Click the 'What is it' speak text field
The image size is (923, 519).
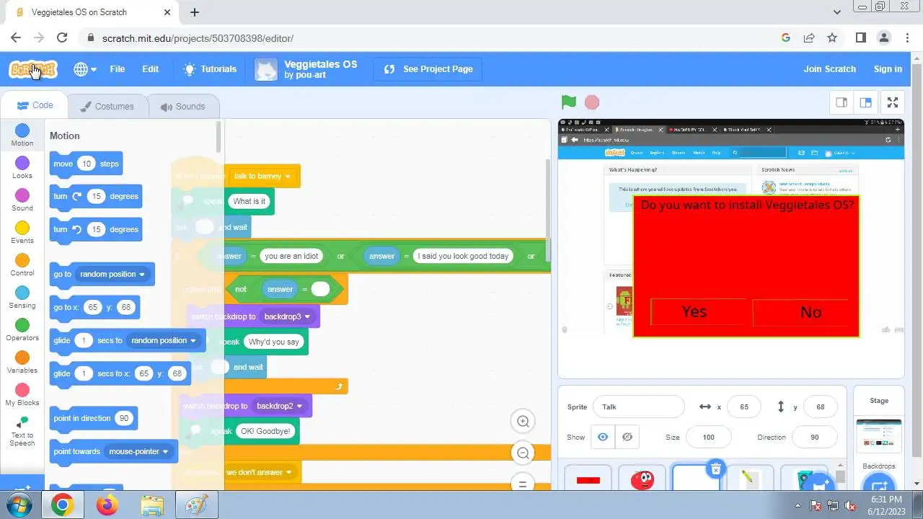[249, 201]
